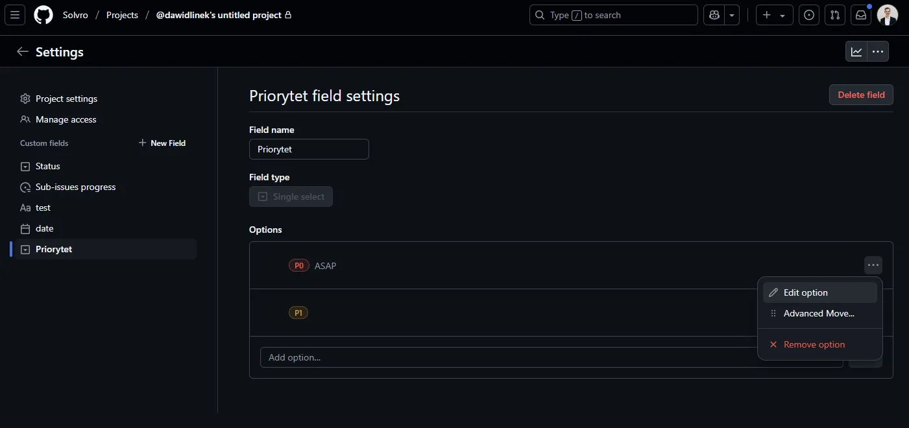Open project Insights chart icon

click(x=856, y=52)
